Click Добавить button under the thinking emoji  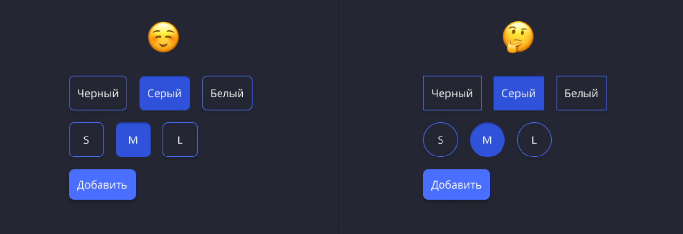pos(457,185)
